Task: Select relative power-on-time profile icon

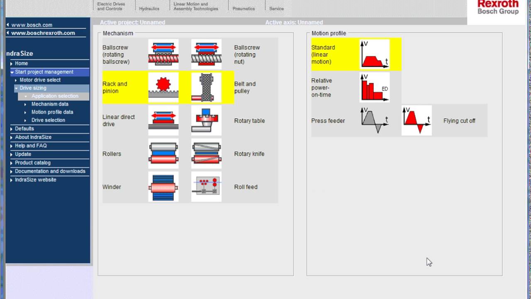Action: [375, 87]
